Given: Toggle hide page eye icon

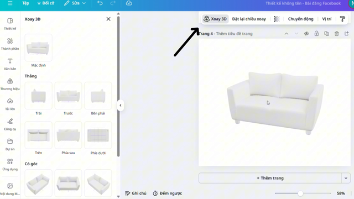Looking at the screenshot, I should tap(306, 34).
